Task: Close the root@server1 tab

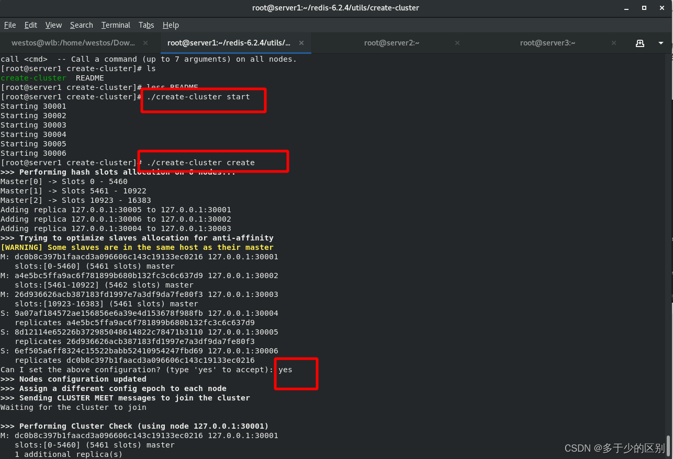Action: 301,43
